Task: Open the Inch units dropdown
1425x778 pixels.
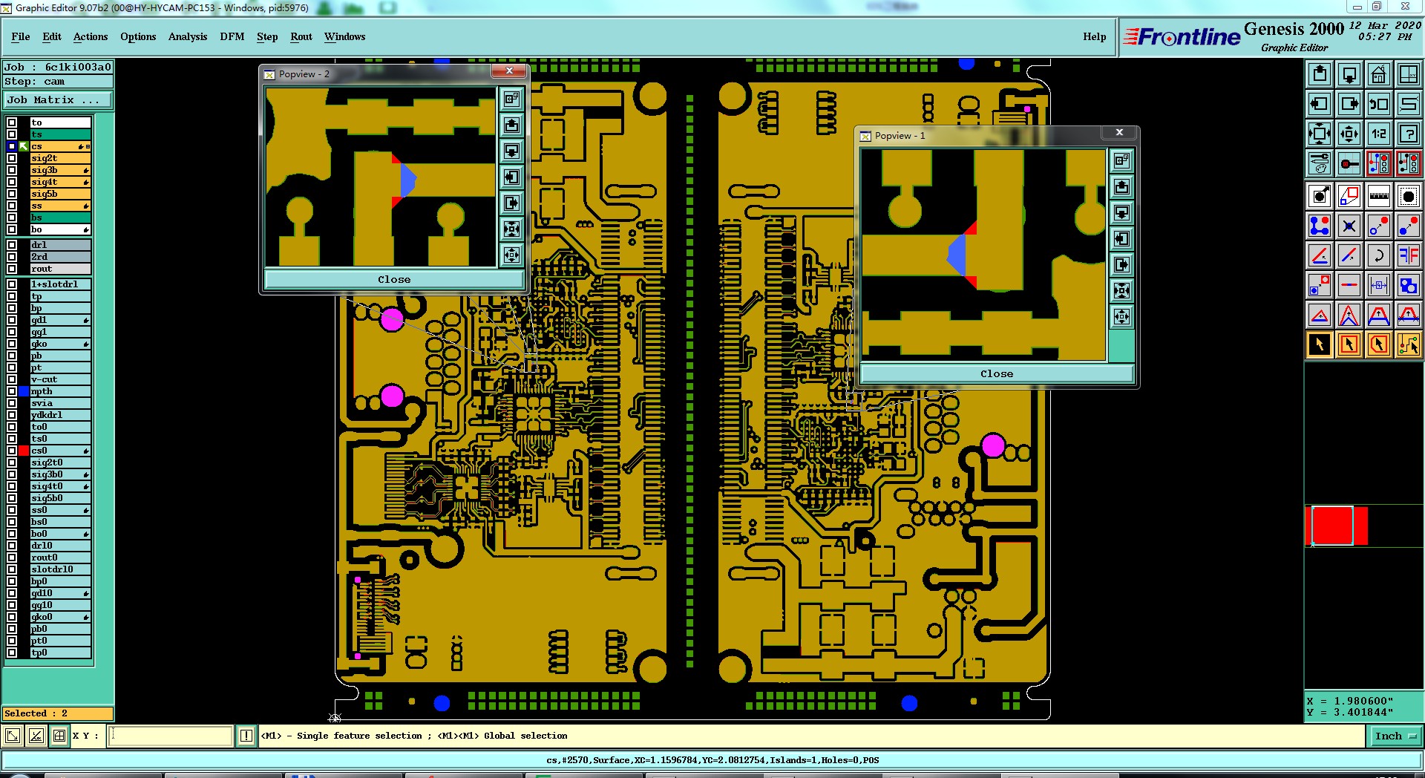Action: (1395, 736)
